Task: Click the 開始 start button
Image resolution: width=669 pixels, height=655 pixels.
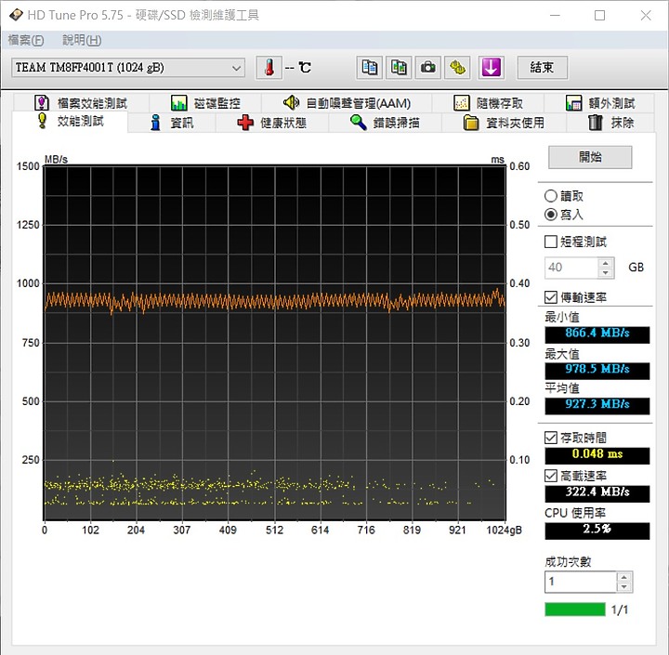Action: click(590, 157)
